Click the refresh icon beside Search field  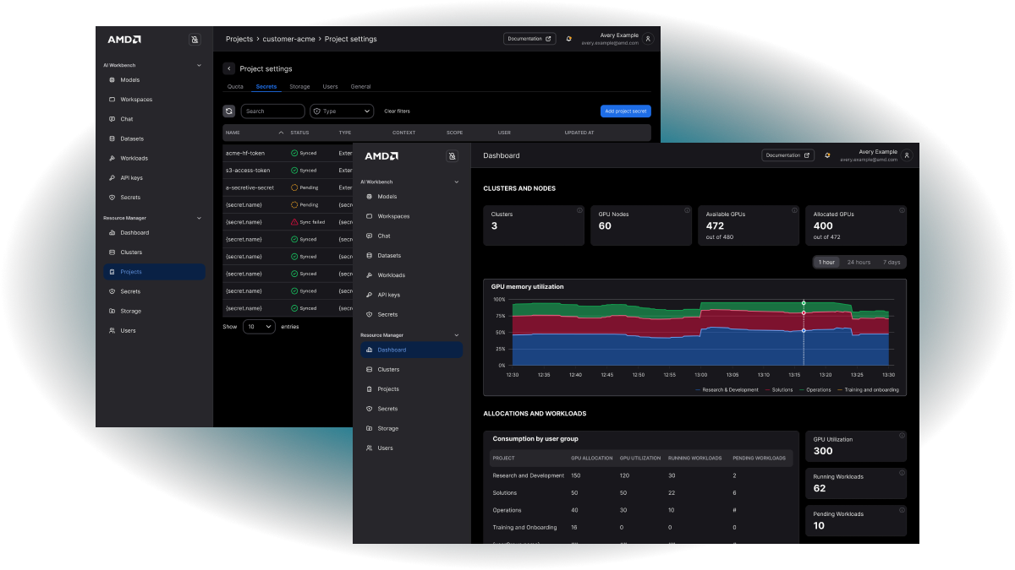click(x=229, y=111)
